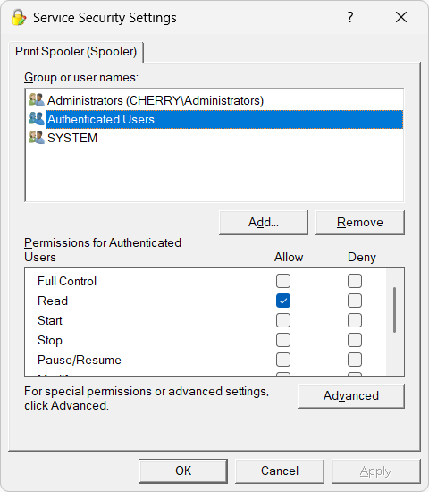This screenshot has height=492, width=429.
Task: Check Deny for Pause/Resume permission
Action: (355, 360)
